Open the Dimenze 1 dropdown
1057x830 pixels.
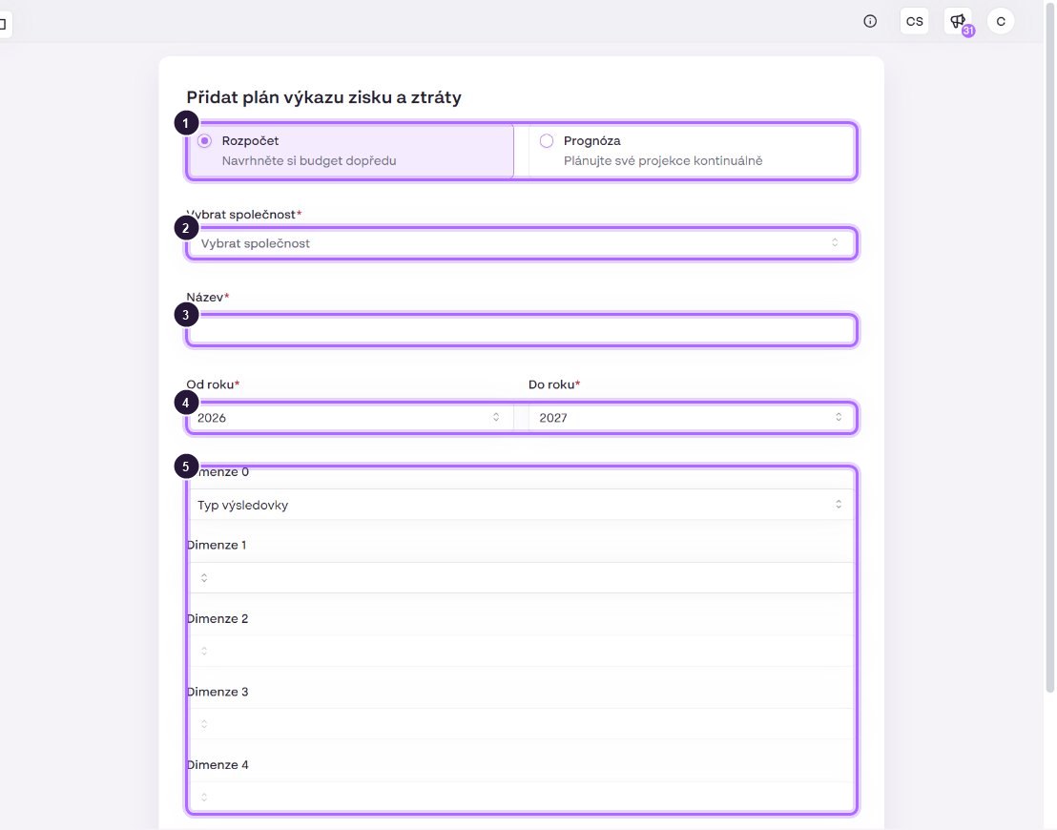522,578
